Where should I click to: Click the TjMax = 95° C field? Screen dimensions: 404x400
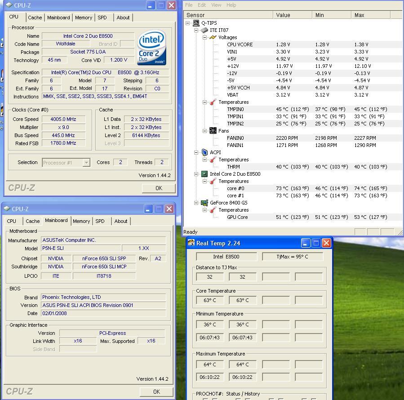coord(293,257)
